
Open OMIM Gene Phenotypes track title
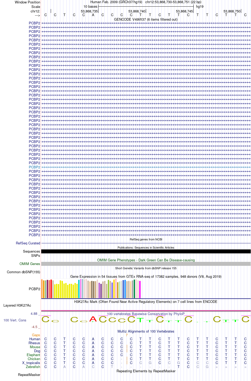(x=146, y=260)
